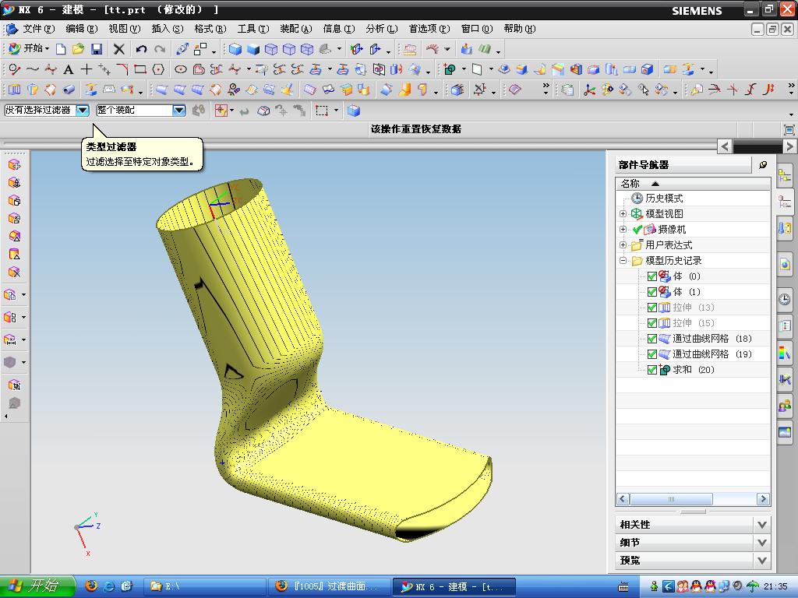Toggle the 拉伸 (15) feature checkbox

click(x=652, y=323)
